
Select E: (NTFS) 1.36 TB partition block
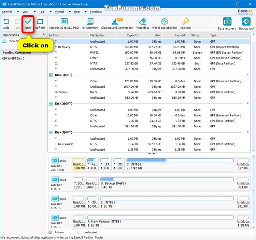(167, 202)
